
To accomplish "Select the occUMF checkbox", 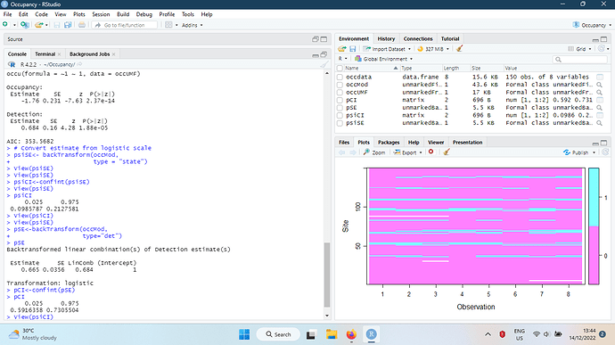I will pos(340,92).
